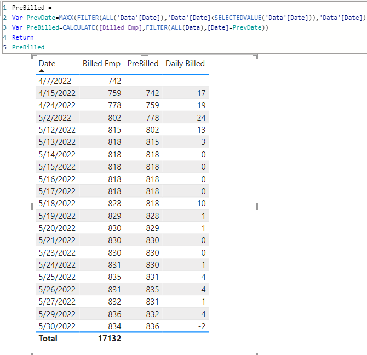Screen dimensions: 367x355
Task: Select the 5/24/2022 date cell
Action: pos(57,265)
